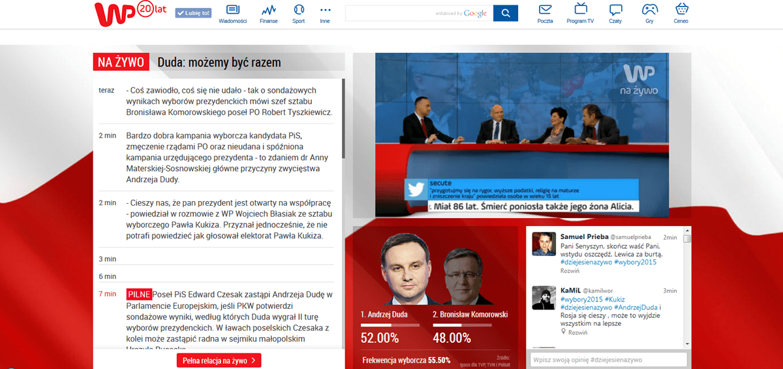
Task: Open Poczta mail
Action: 545,14
